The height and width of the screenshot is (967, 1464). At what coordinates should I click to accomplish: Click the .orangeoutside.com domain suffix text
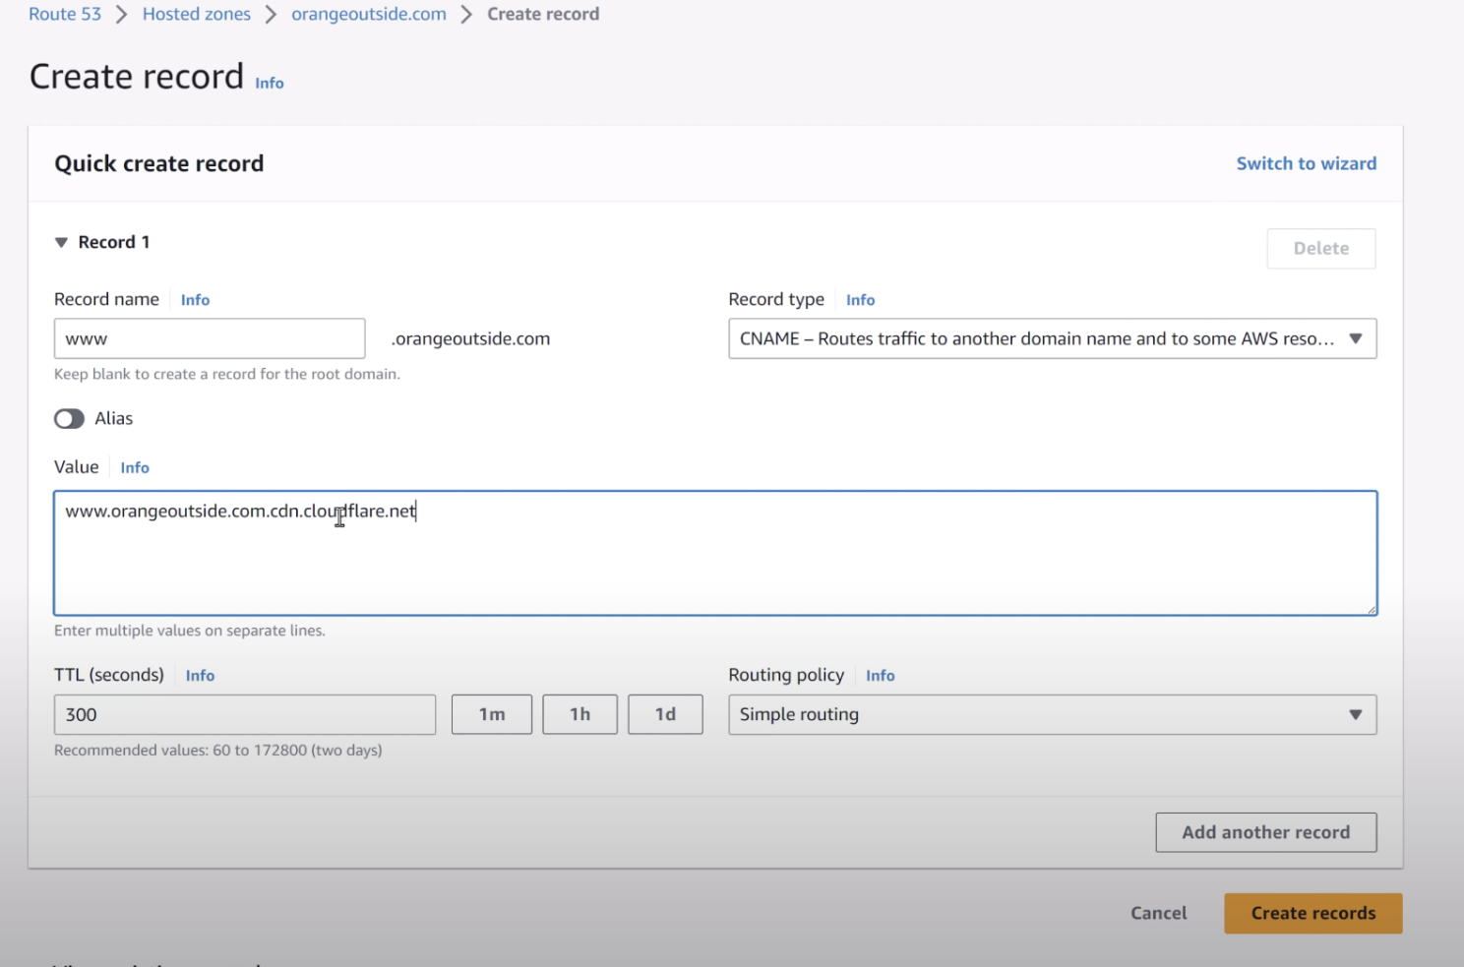[x=470, y=338]
